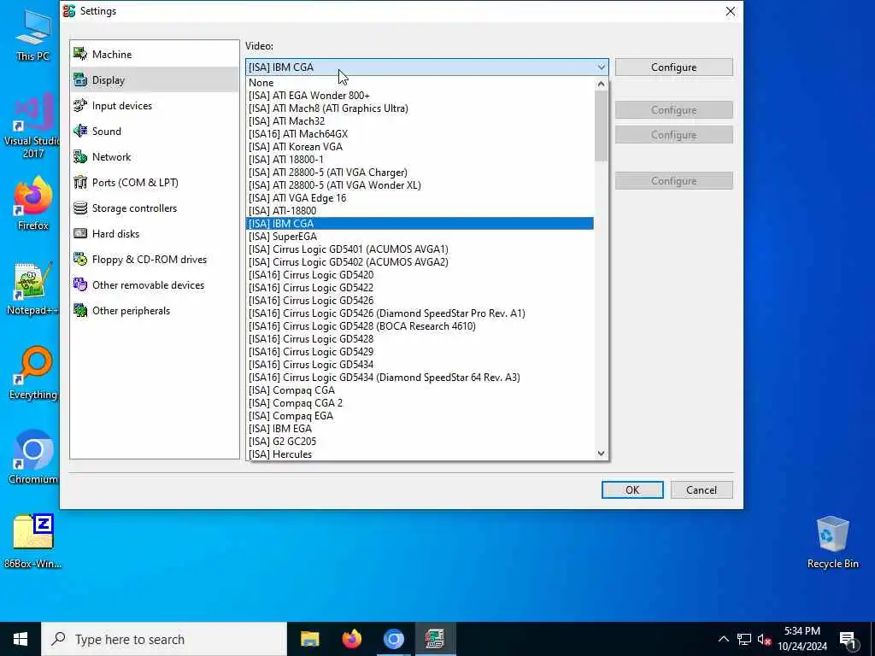Confirm settings with OK button
The image size is (875, 656).
pyautogui.click(x=632, y=489)
